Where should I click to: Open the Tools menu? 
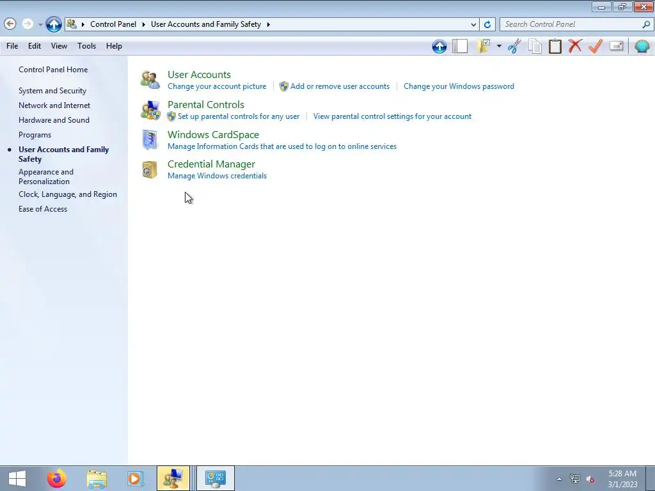86,46
